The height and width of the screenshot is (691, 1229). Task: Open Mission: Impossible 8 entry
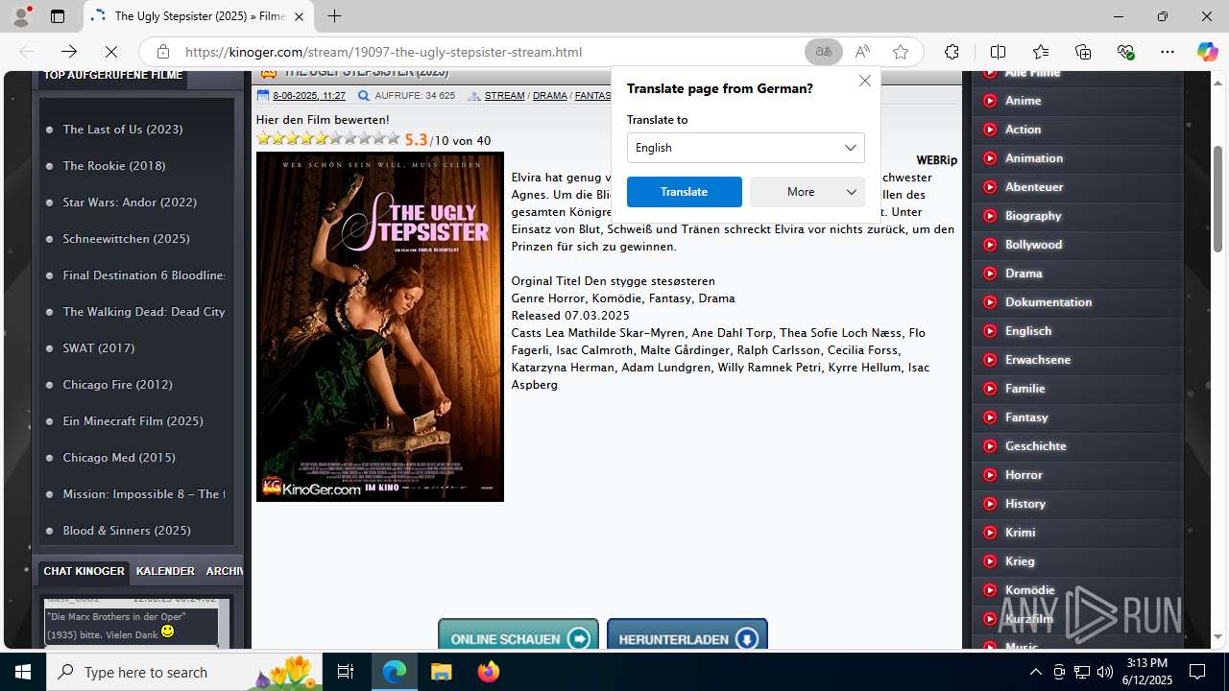pyautogui.click(x=144, y=493)
